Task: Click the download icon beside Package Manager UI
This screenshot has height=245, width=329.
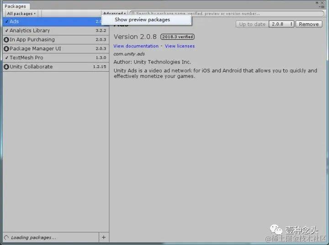Action: 6,49
